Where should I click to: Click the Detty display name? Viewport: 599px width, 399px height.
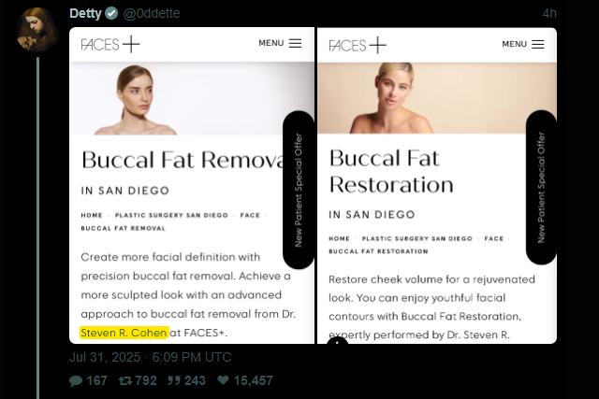click(x=85, y=13)
